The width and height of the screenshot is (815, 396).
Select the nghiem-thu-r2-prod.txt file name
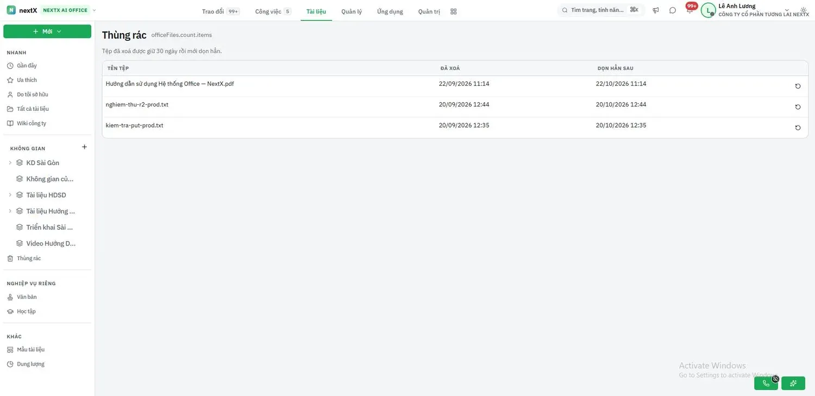(x=137, y=104)
